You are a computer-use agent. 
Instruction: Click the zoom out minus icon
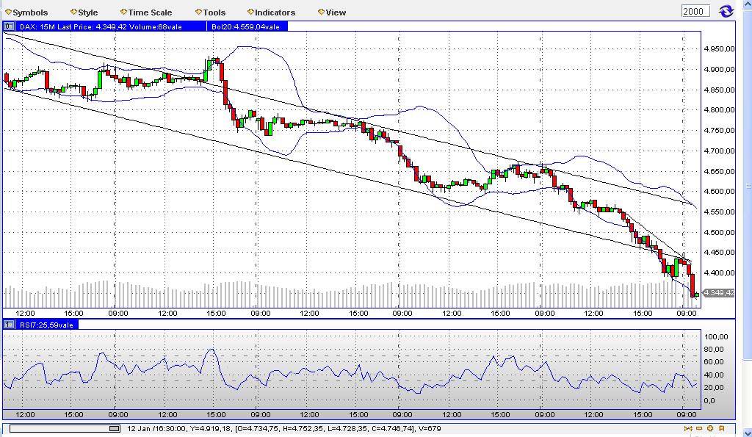(x=698, y=428)
